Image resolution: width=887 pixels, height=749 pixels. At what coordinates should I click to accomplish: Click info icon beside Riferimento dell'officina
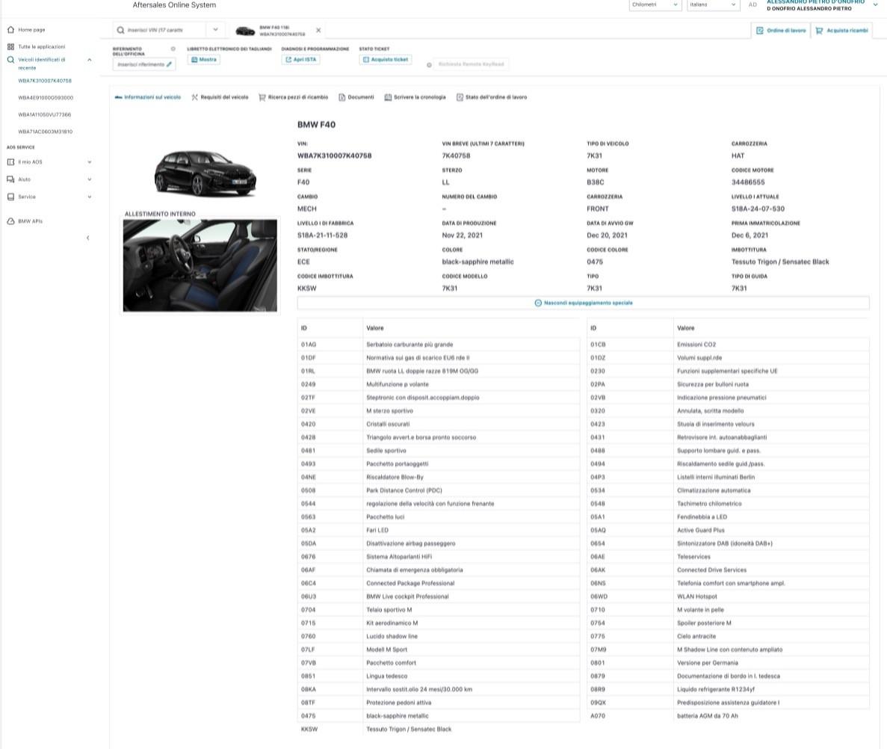[x=173, y=49]
